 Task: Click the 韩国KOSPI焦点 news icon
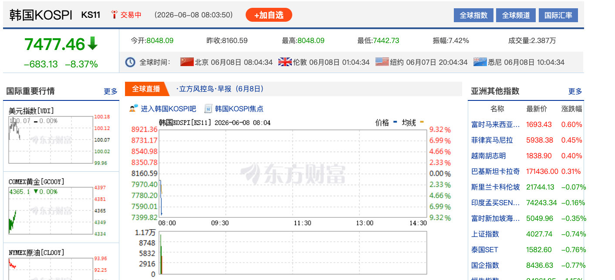click(x=208, y=108)
